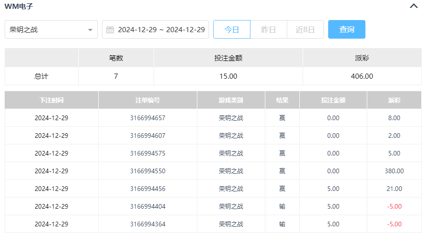Select order number 3166994657
Screen dimensions: 425x238
click(148, 118)
